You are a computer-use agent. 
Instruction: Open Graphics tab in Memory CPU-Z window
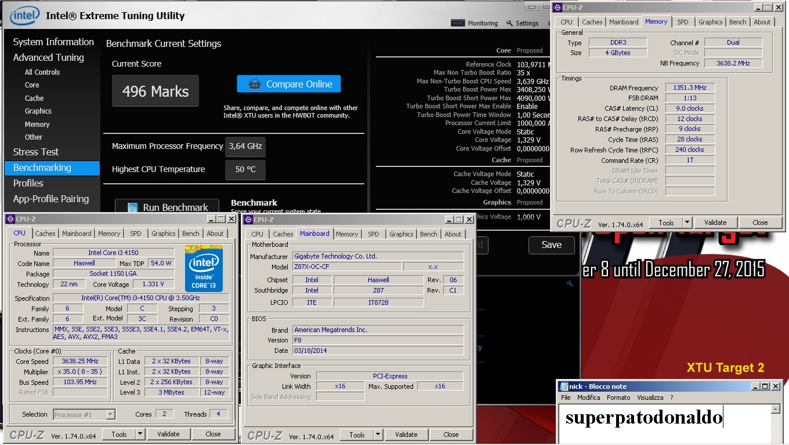(711, 22)
